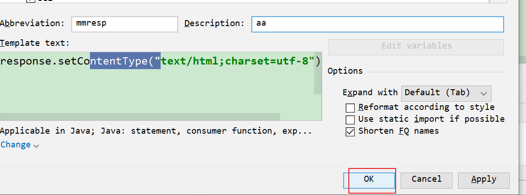The width and height of the screenshot is (526, 195).
Task: Click the Description input field
Action: (377, 24)
